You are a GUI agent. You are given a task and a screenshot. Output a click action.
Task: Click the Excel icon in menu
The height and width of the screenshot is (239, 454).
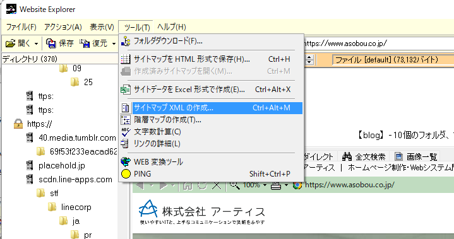tap(126, 90)
